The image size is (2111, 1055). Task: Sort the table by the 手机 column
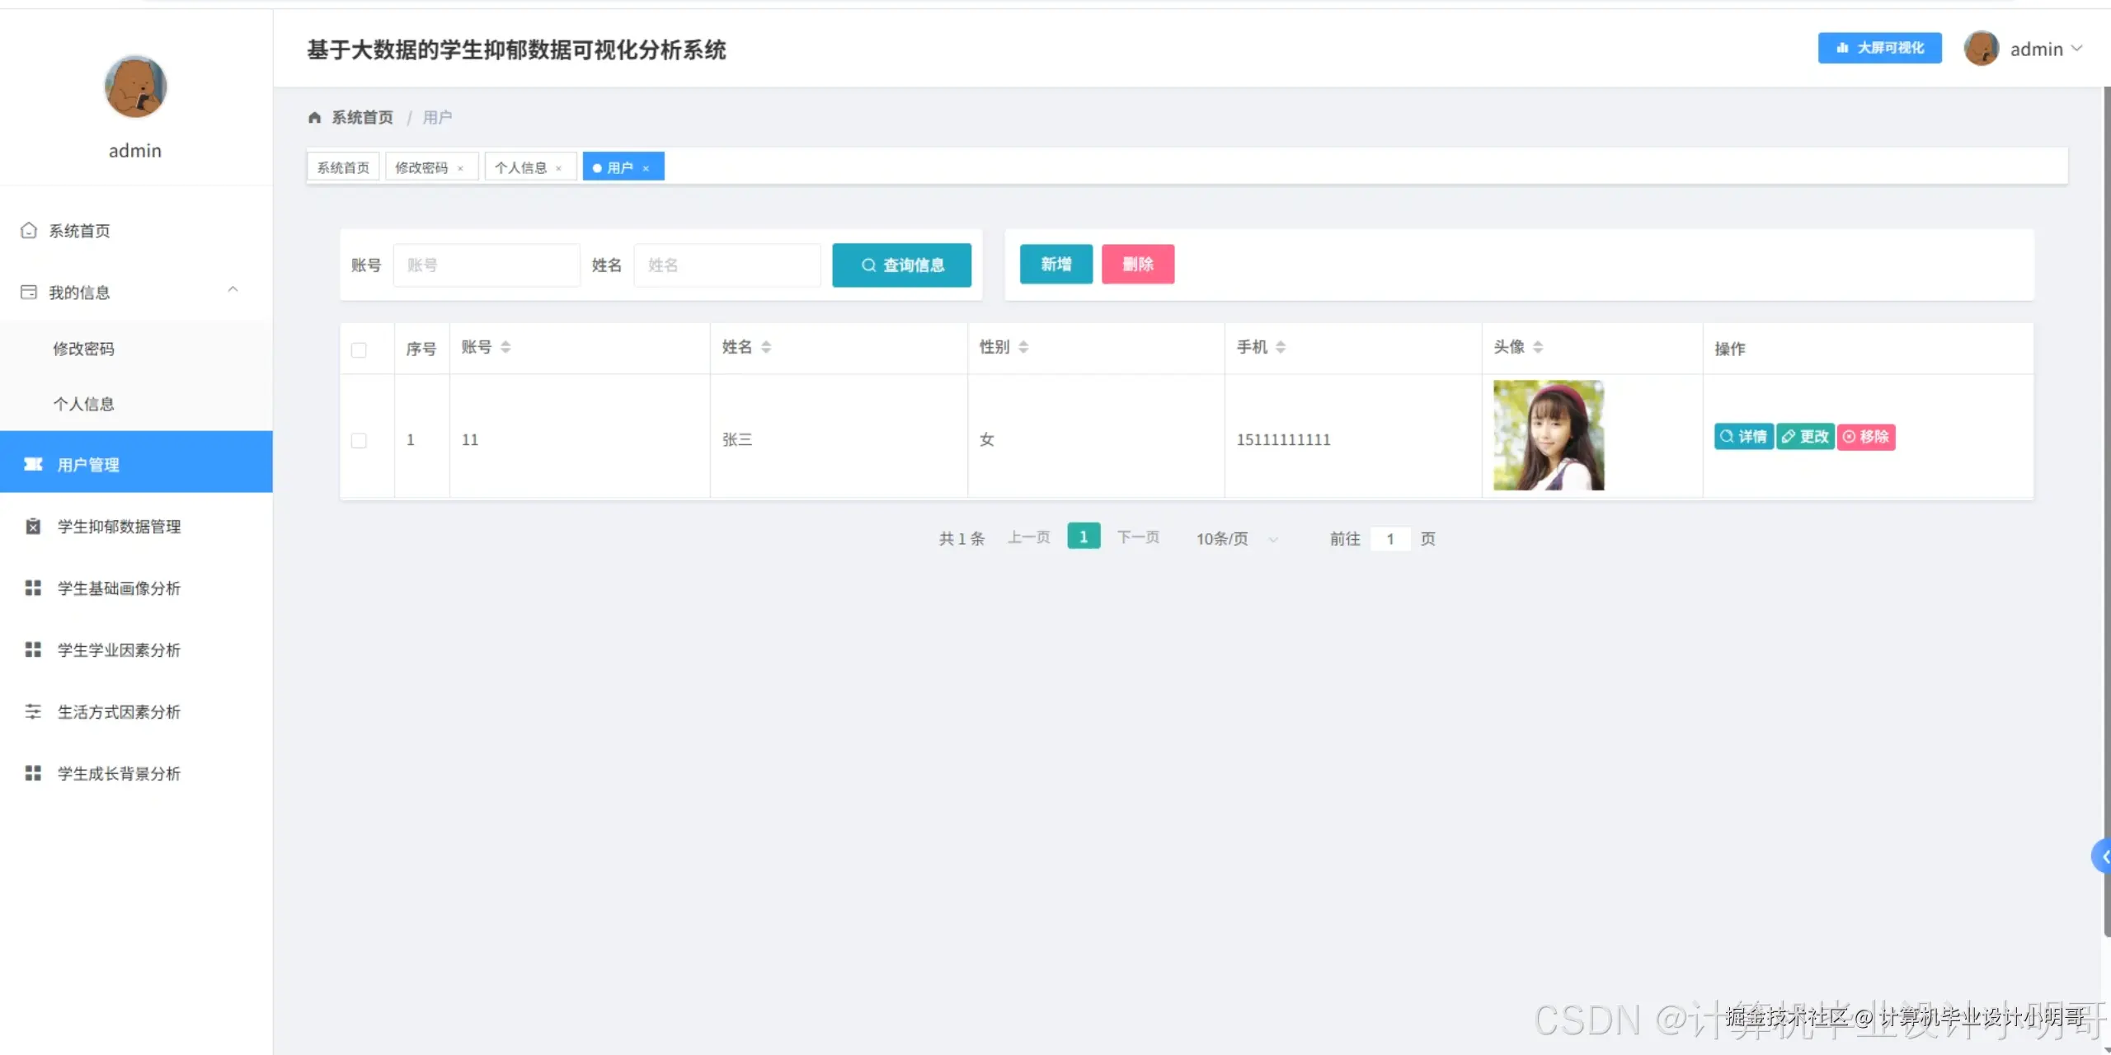click(1281, 347)
